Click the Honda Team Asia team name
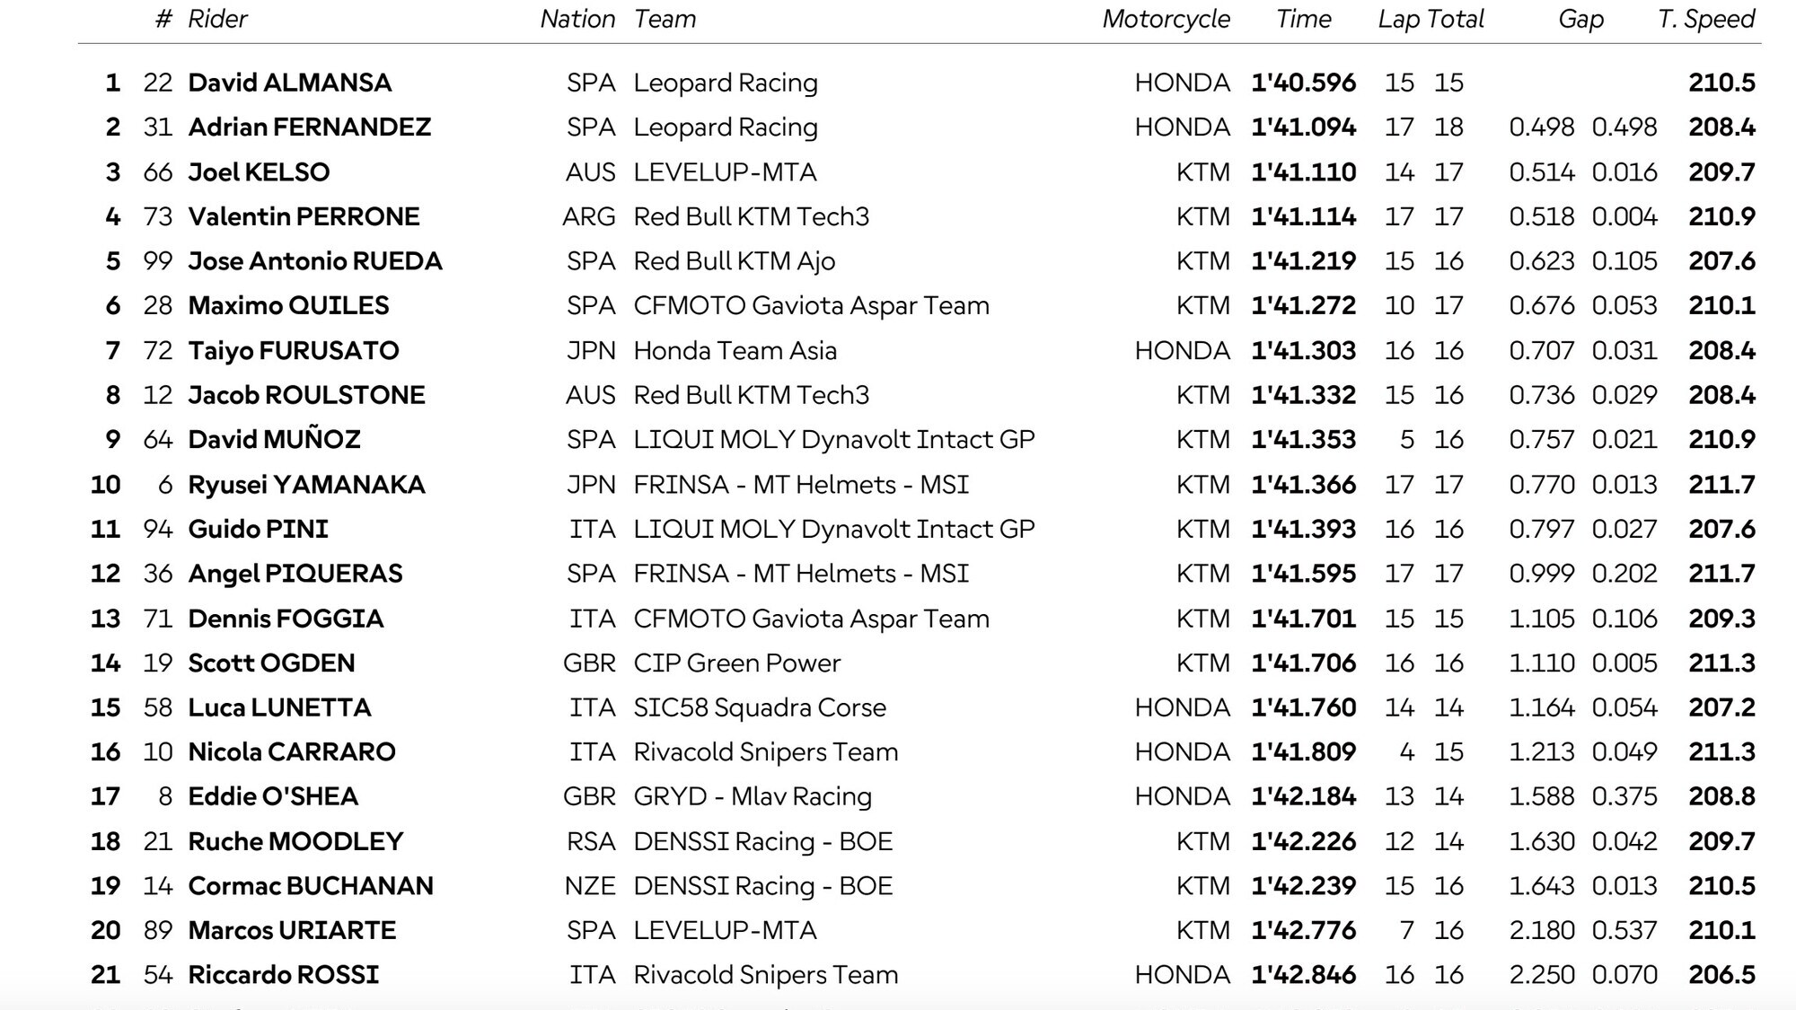This screenshot has height=1010, width=1796. 735,351
